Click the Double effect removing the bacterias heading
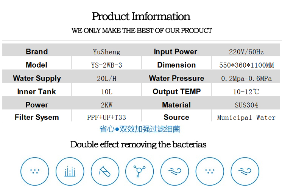 click(139, 144)
